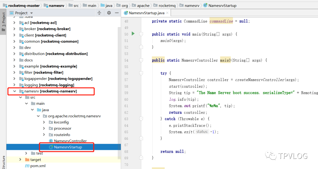
Task: Click the blue java source folder icon
Action: coord(39,110)
